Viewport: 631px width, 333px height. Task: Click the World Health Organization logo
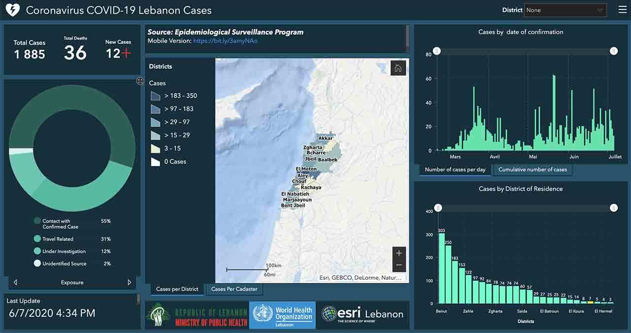point(282,315)
